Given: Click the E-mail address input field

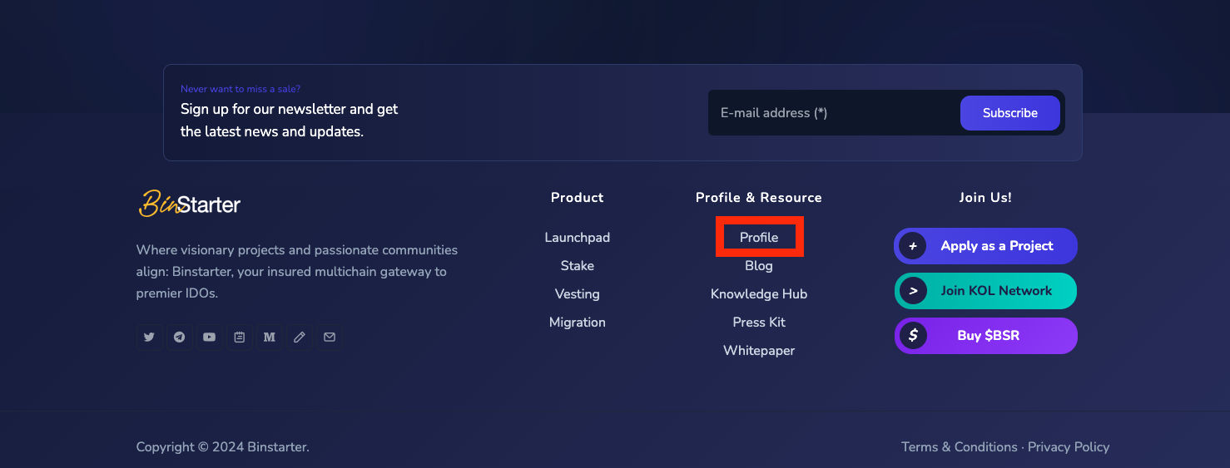Looking at the screenshot, I should pyautogui.click(x=832, y=113).
